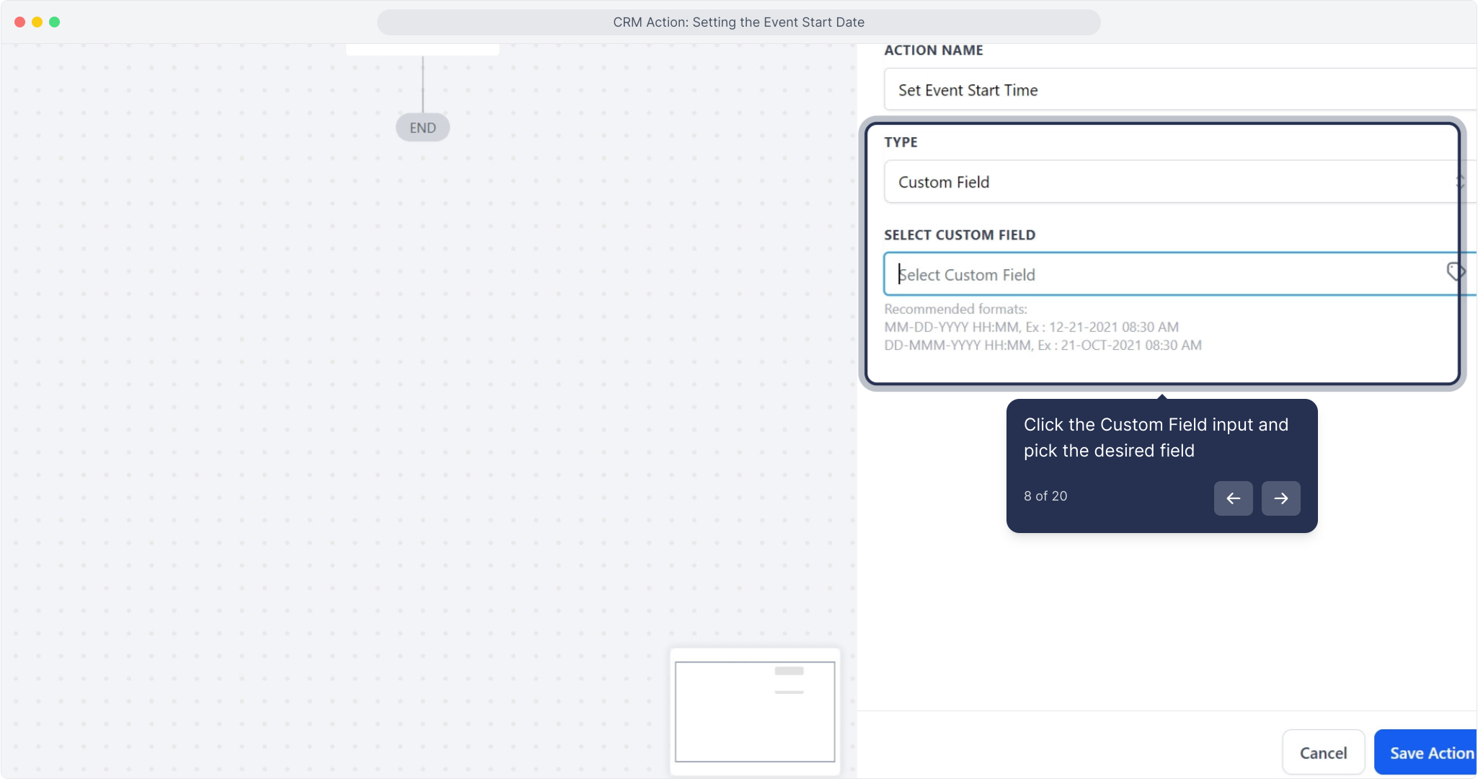Click the red close window button
Screen dimensions: 1478x779
coord(19,22)
